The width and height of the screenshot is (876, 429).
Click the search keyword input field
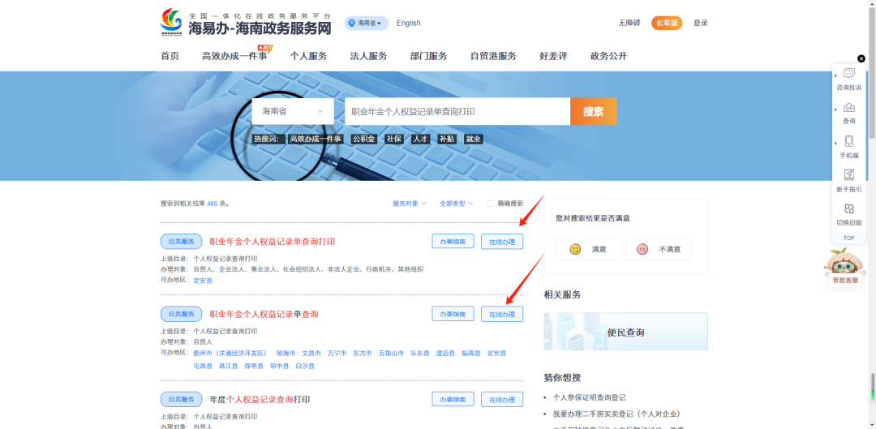tap(457, 111)
